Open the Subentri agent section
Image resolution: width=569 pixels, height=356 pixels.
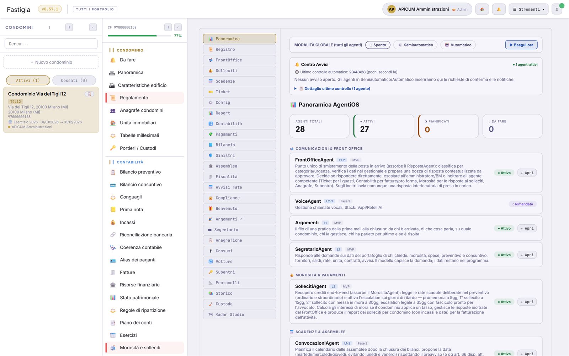point(240,272)
